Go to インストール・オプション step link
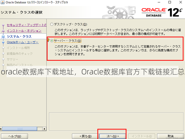185x139 pixels. coord(24,31)
